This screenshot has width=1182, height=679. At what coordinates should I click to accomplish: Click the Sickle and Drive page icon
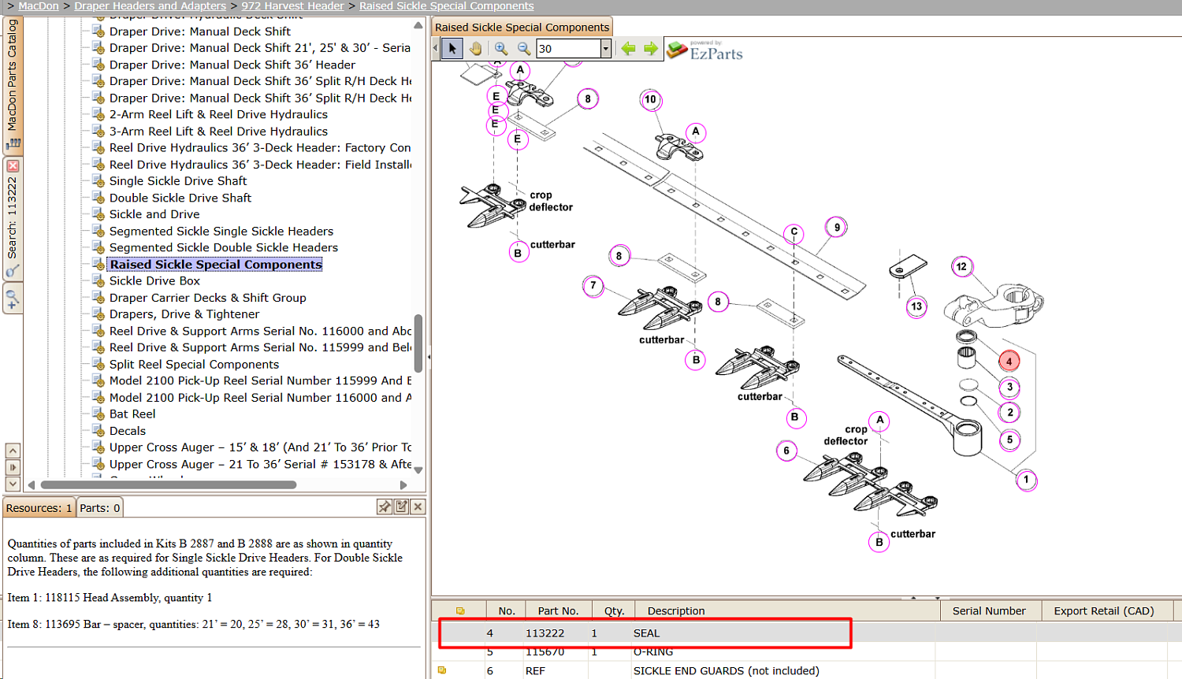[x=98, y=214]
